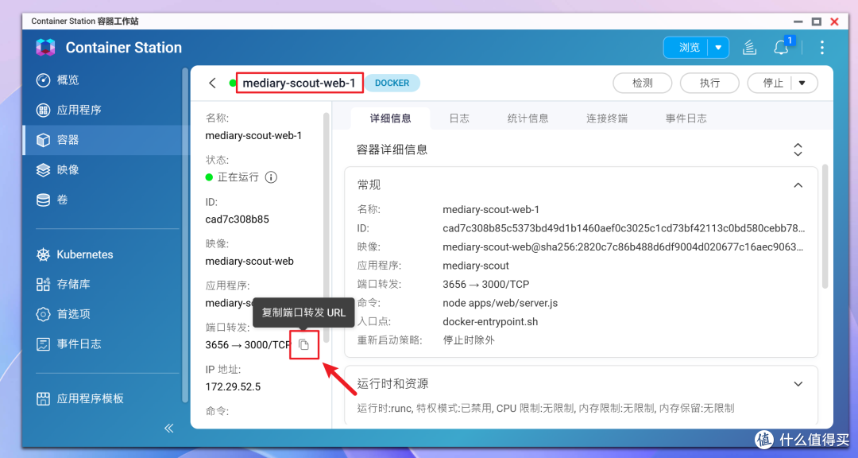The image size is (858, 458).
Task: Click the 常规 port forwarding 3656 → 3000/TCP
Action: click(x=486, y=285)
